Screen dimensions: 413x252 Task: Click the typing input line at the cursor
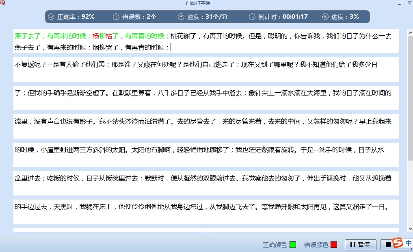(171, 48)
